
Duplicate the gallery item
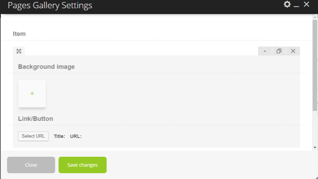tap(279, 51)
